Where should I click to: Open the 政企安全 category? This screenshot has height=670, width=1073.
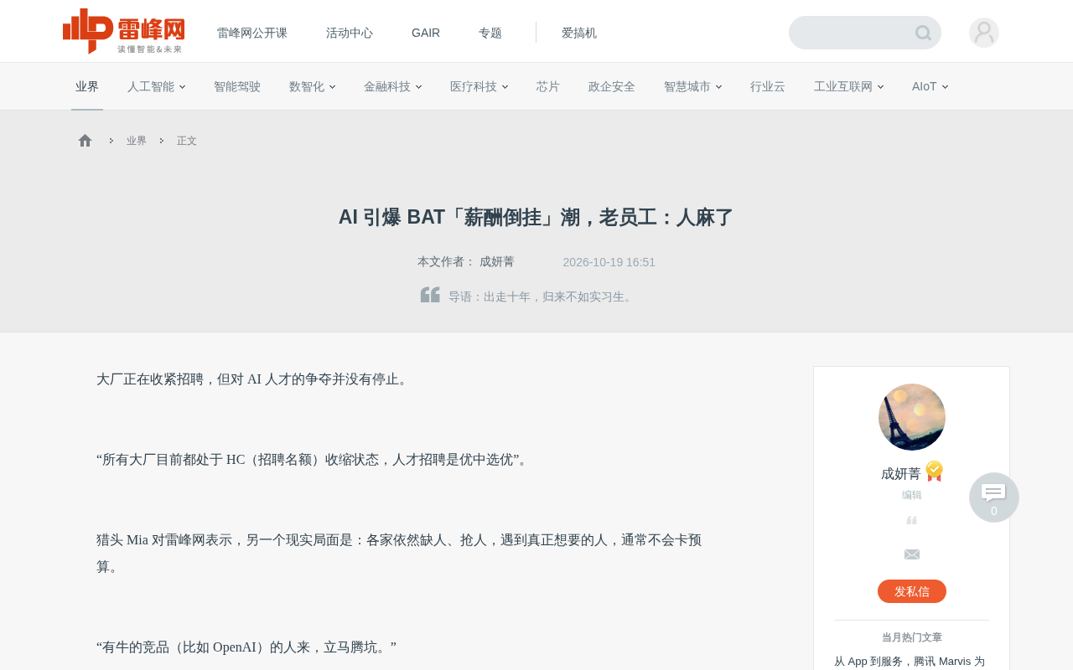(612, 86)
